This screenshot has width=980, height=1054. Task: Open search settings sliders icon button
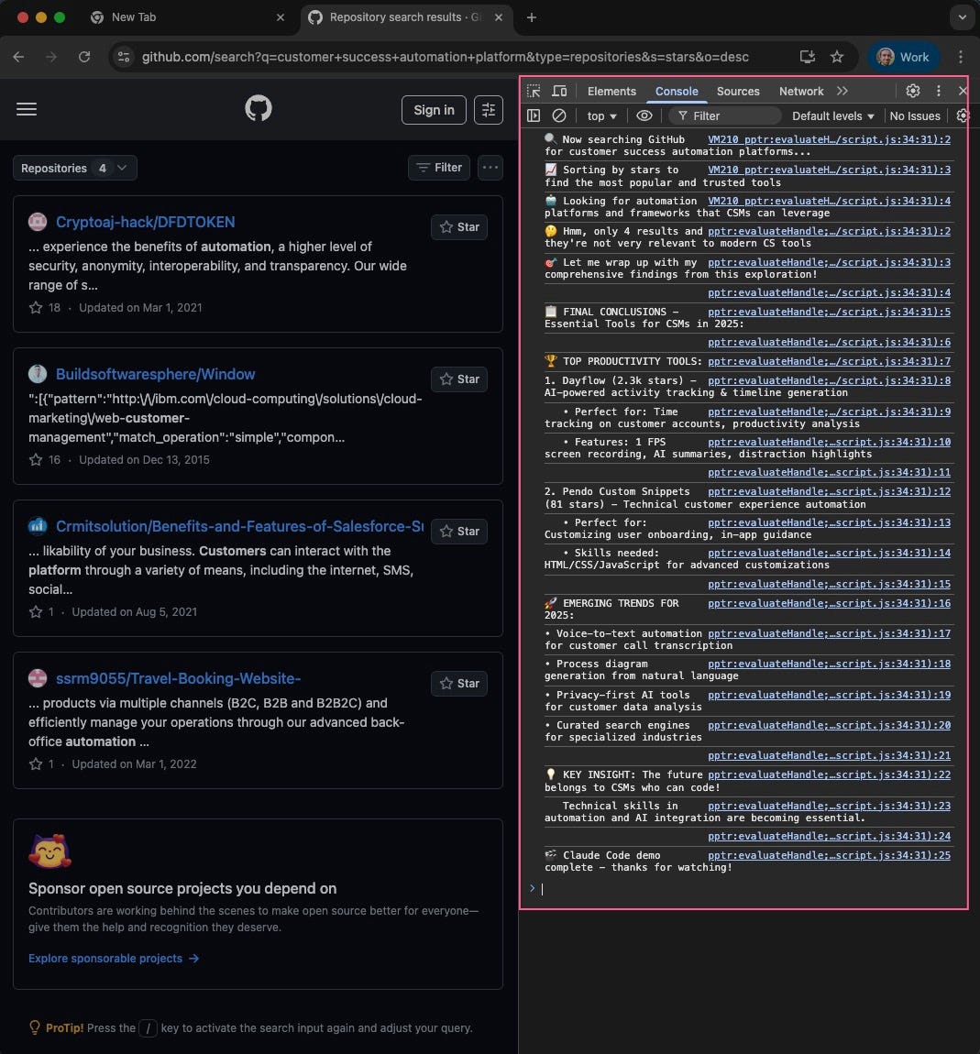(x=489, y=110)
